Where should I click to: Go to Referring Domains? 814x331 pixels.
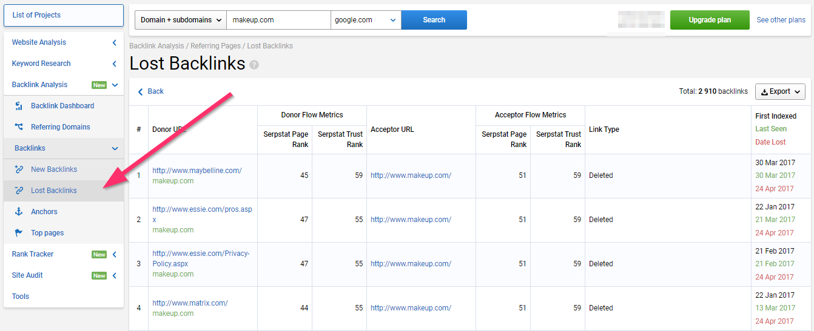pos(61,127)
